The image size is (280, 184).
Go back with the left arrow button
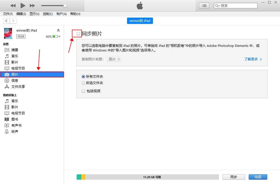(6, 21)
